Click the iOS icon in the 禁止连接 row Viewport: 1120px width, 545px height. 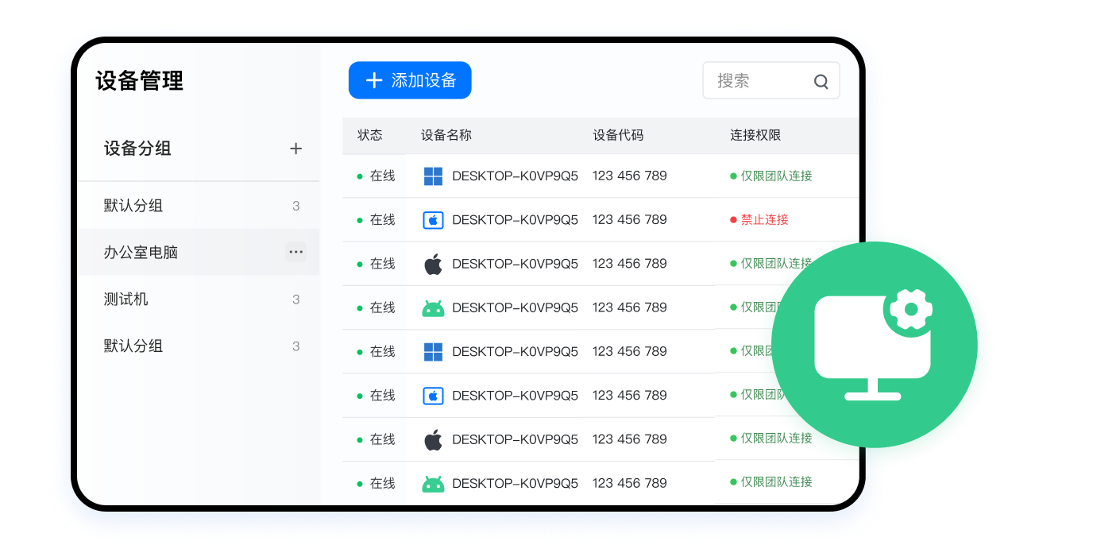(x=433, y=220)
